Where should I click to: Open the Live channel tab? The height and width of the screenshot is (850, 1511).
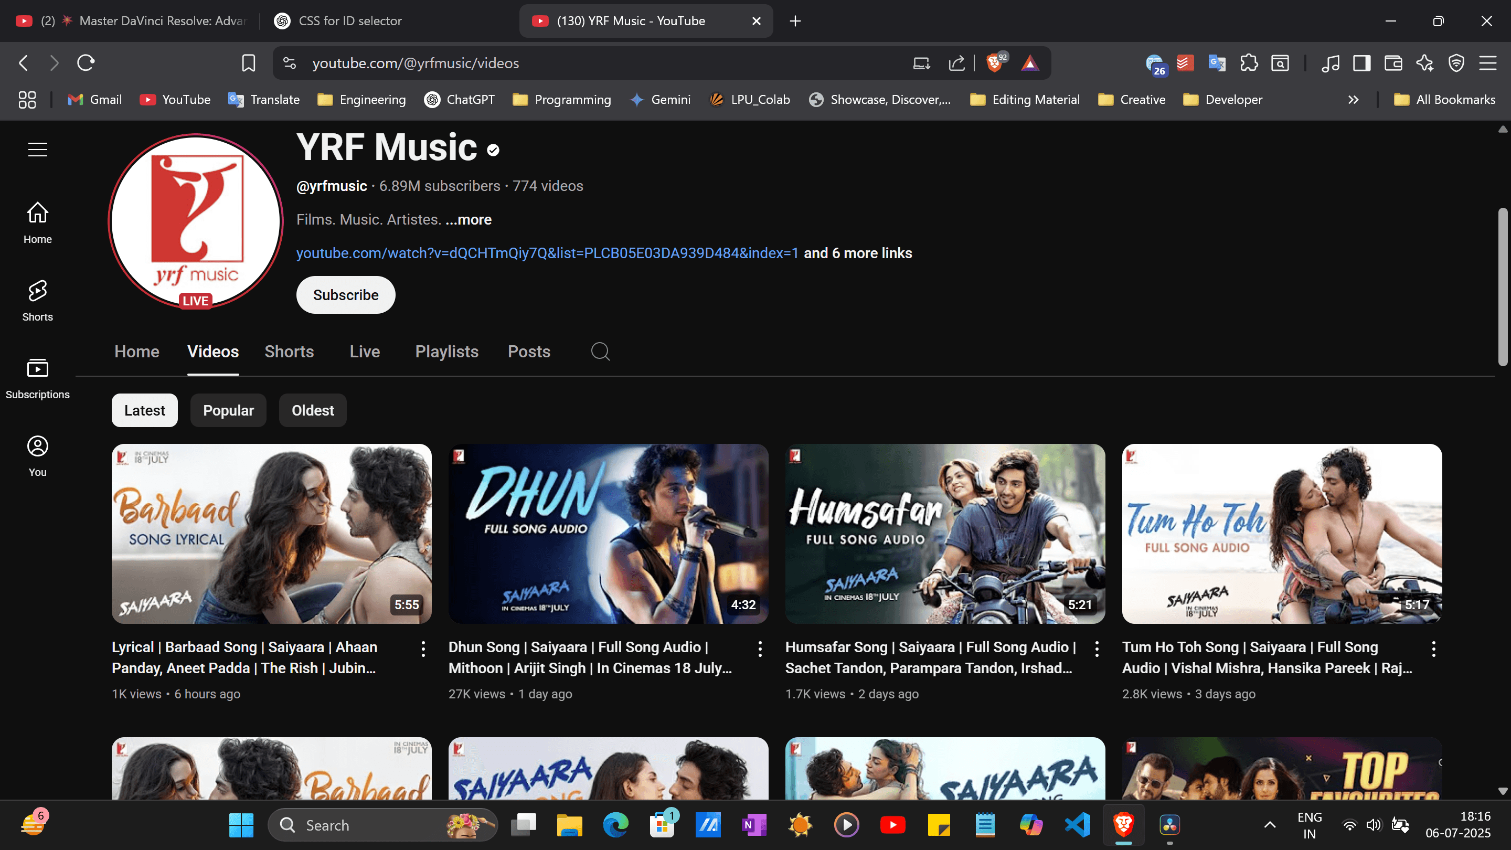(365, 352)
